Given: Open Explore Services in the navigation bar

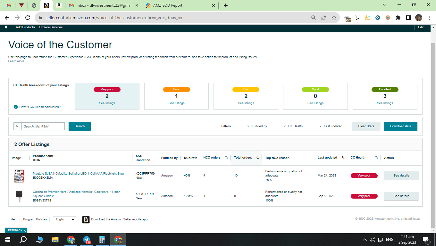Looking at the screenshot, I should tap(51, 27).
